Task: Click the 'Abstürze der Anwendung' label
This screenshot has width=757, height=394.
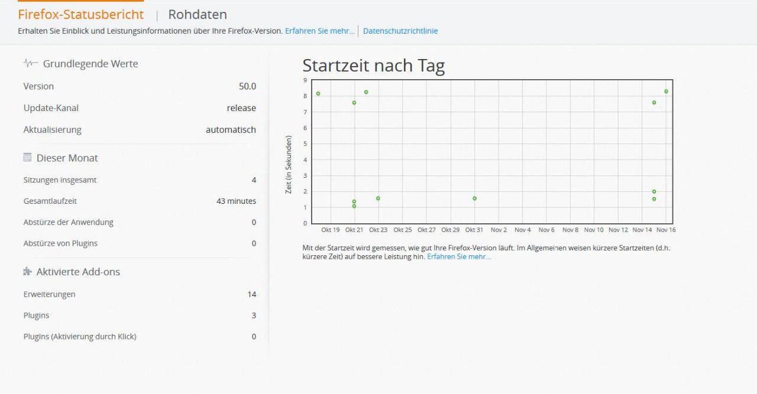Action: click(68, 223)
